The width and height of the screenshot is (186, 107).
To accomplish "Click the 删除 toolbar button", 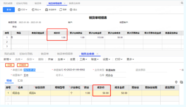I will coord(41,59).
